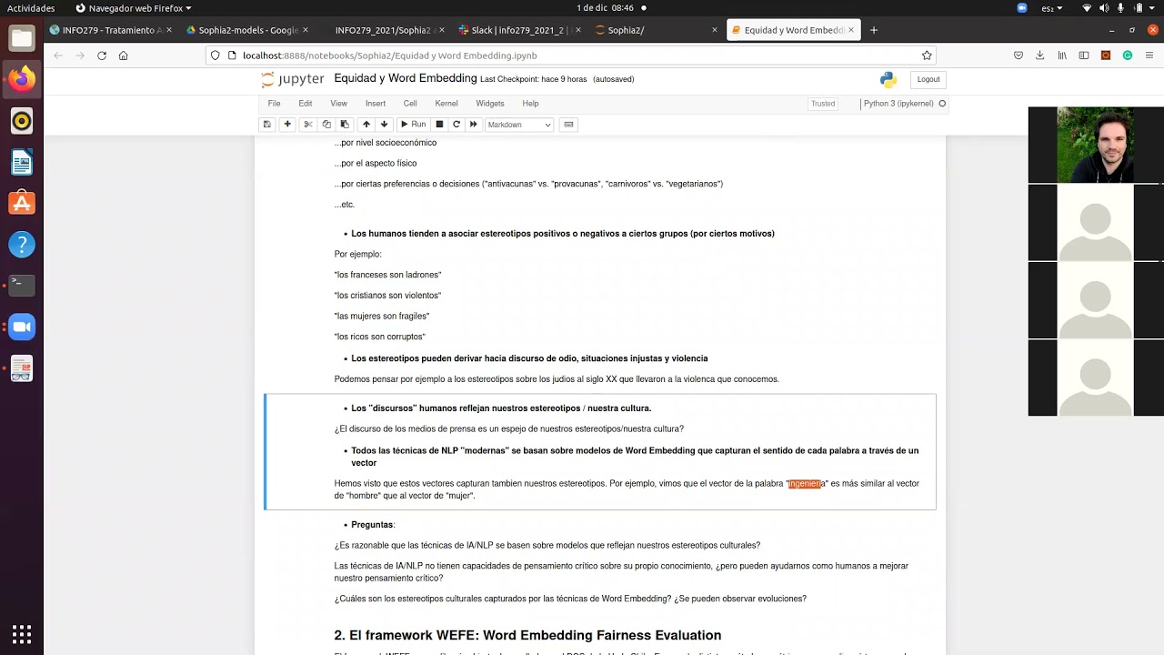Open the Widgets menu in Jupyter

click(490, 104)
